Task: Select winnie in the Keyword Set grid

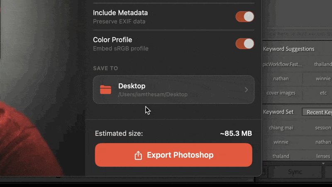Action: click(281, 142)
